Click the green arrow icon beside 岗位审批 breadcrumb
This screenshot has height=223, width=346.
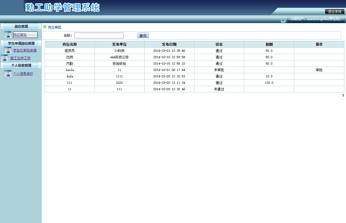click(x=45, y=27)
